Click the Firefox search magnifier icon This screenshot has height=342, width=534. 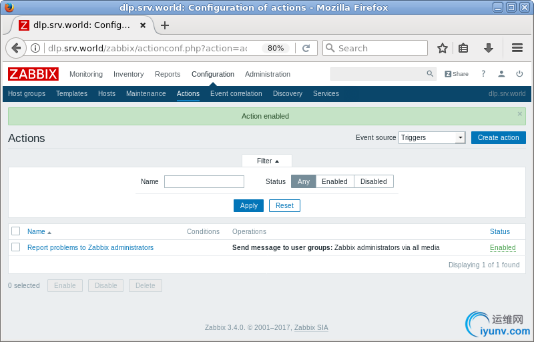[330, 48]
